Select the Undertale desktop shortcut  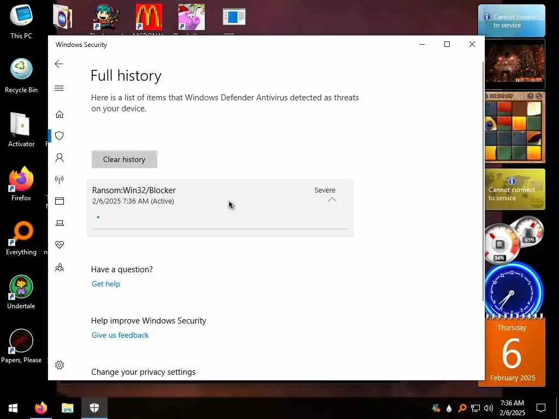pyautogui.click(x=21, y=292)
